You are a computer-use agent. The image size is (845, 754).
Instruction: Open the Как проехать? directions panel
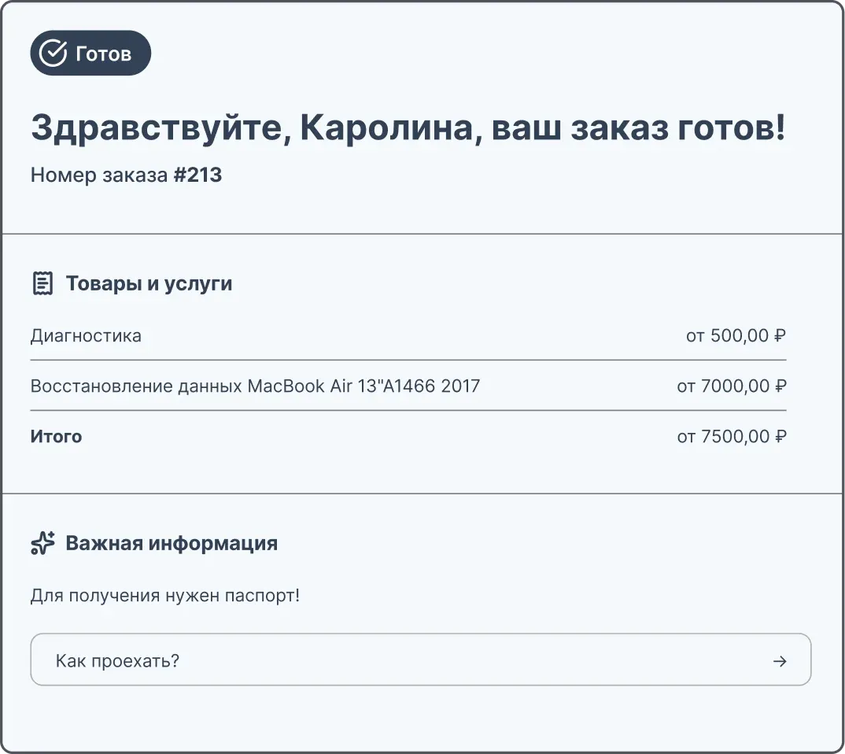tap(420, 660)
